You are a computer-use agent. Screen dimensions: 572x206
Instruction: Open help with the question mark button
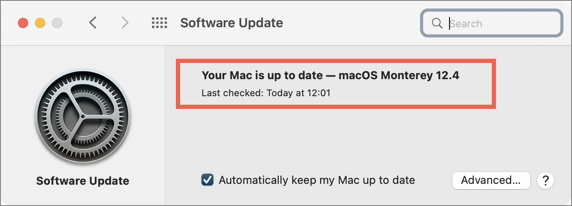coord(545,180)
